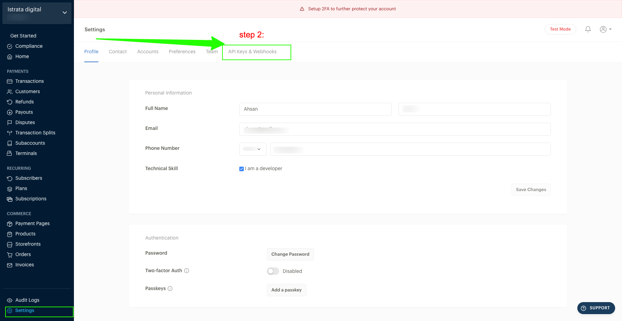The width and height of the screenshot is (622, 321).
Task: Open the Storefronts icon in sidebar
Action: 10,244
